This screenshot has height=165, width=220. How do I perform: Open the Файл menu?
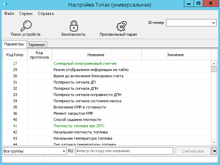pos(9,14)
